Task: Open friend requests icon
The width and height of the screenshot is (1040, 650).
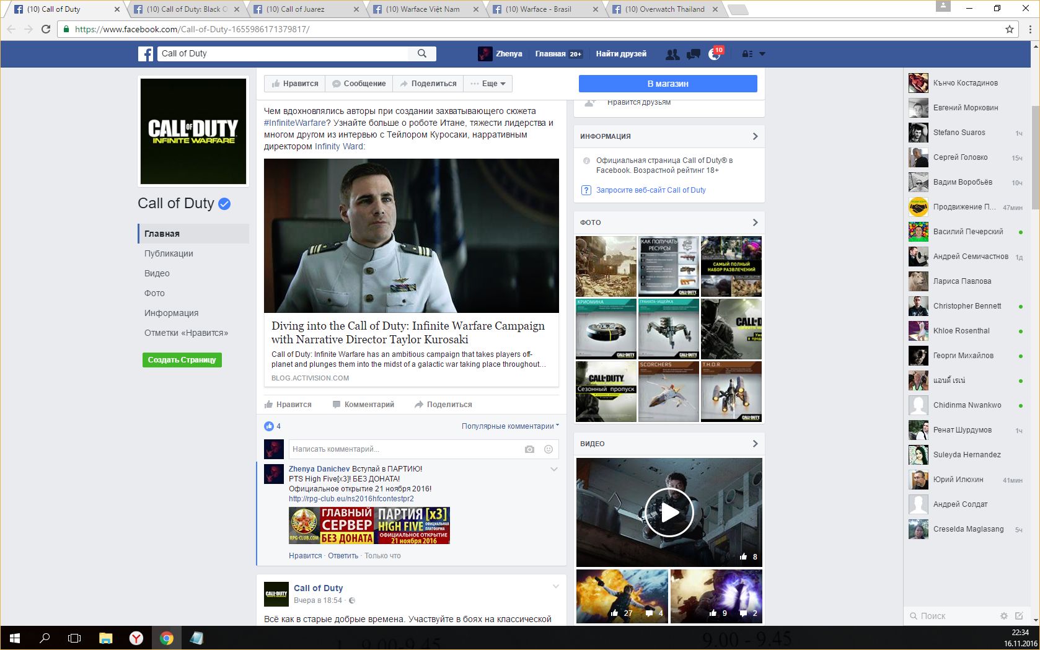Action: click(x=672, y=55)
